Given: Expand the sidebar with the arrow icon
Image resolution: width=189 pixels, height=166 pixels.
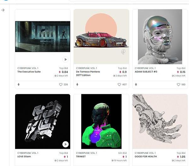Looking at the screenshot, I should point(3,10).
